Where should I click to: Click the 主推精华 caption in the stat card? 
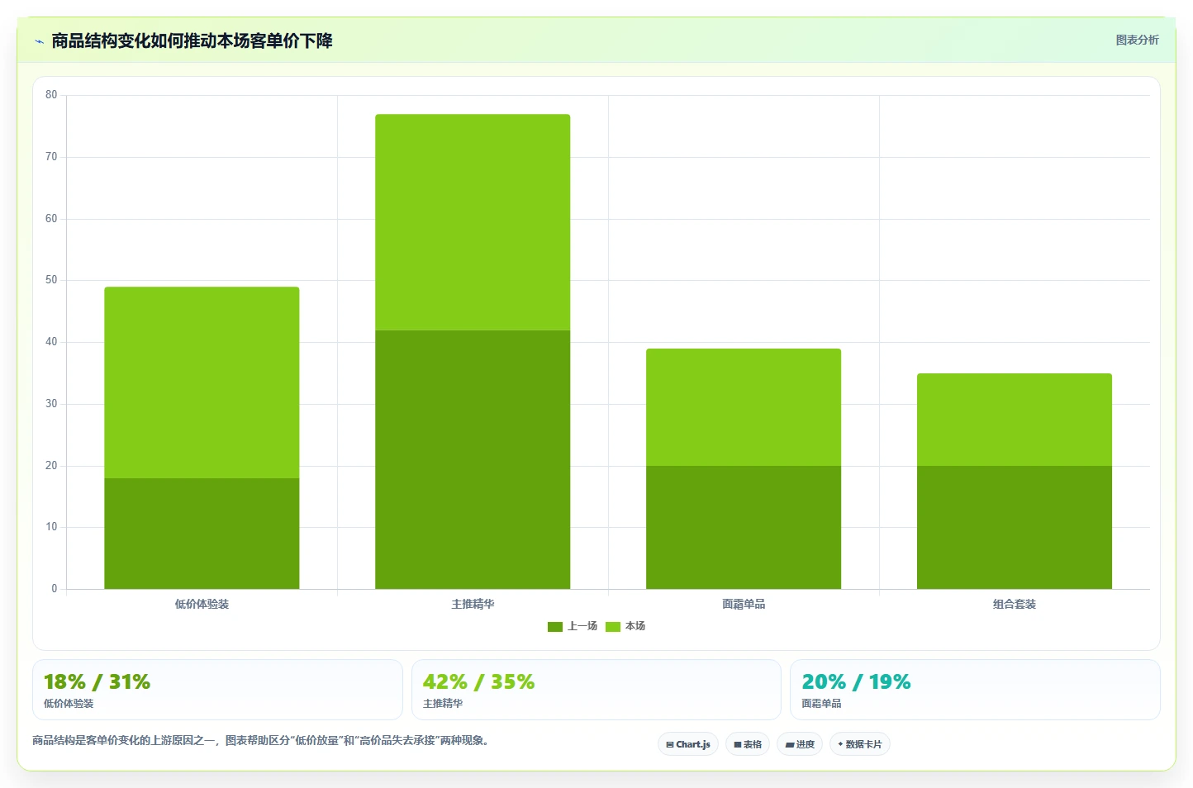443,704
